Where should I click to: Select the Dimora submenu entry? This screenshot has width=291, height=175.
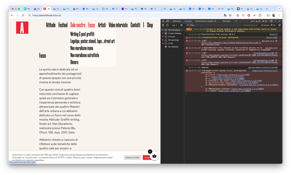74,62
